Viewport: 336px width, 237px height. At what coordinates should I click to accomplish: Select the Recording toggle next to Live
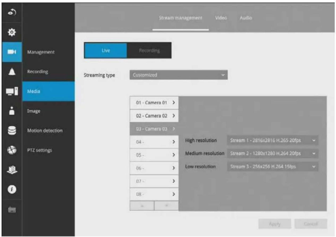click(149, 50)
